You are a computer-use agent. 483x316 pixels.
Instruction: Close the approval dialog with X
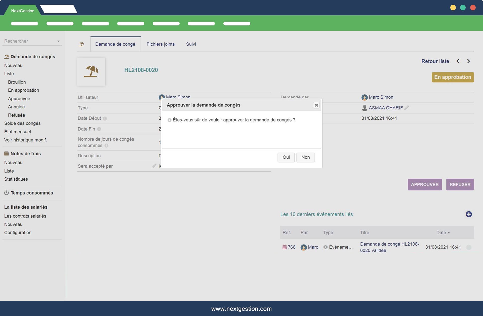coord(316,105)
